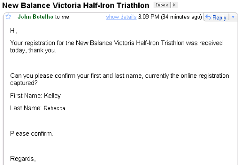Click the 3:09 PM timestamp
This screenshot has width=238, height=165.
[x=149, y=17]
